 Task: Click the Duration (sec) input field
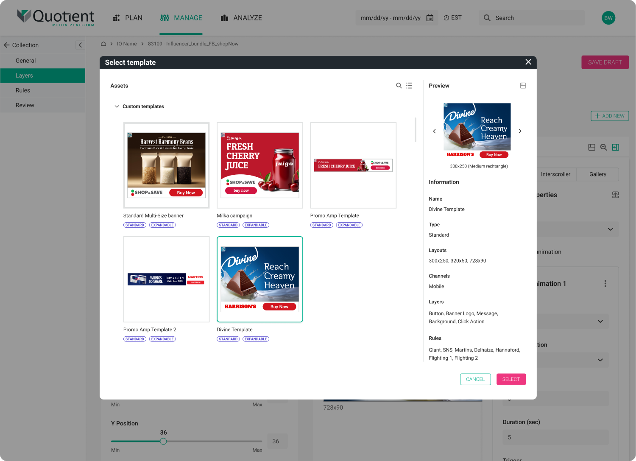point(555,437)
